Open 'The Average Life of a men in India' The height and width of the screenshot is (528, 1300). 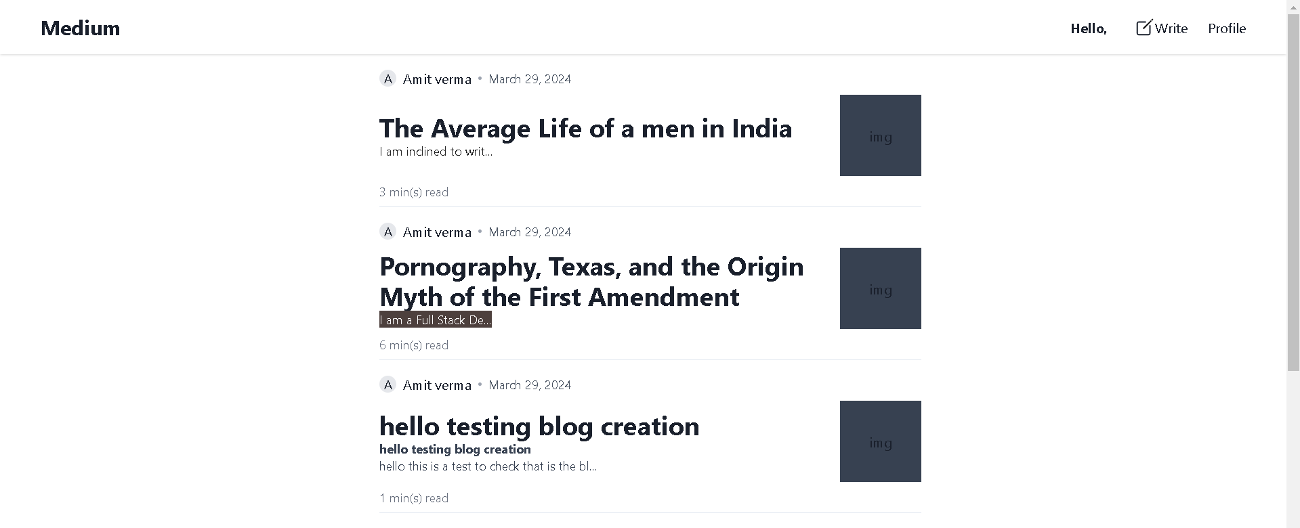pos(585,128)
